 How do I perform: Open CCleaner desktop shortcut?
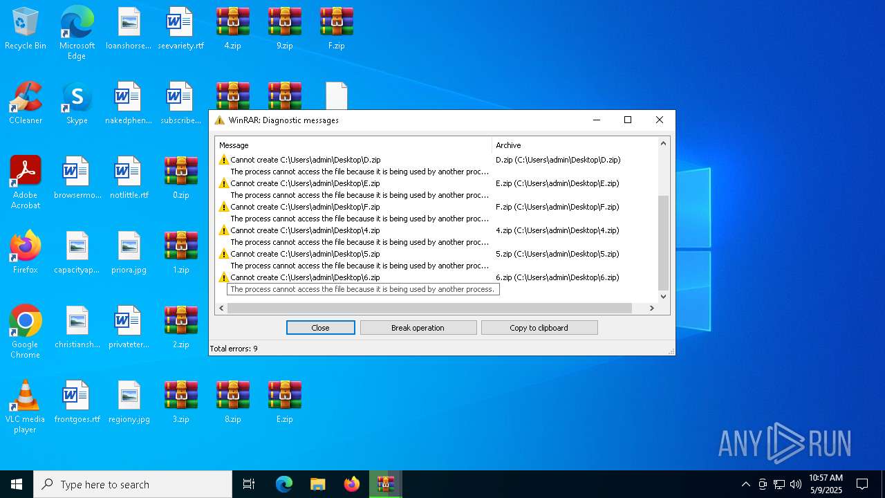(x=26, y=104)
